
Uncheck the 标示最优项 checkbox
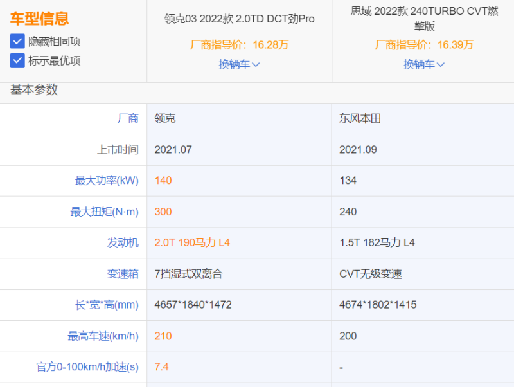point(18,61)
